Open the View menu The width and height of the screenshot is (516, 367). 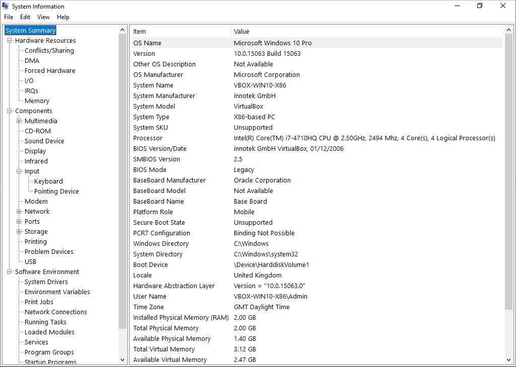pyautogui.click(x=43, y=17)
